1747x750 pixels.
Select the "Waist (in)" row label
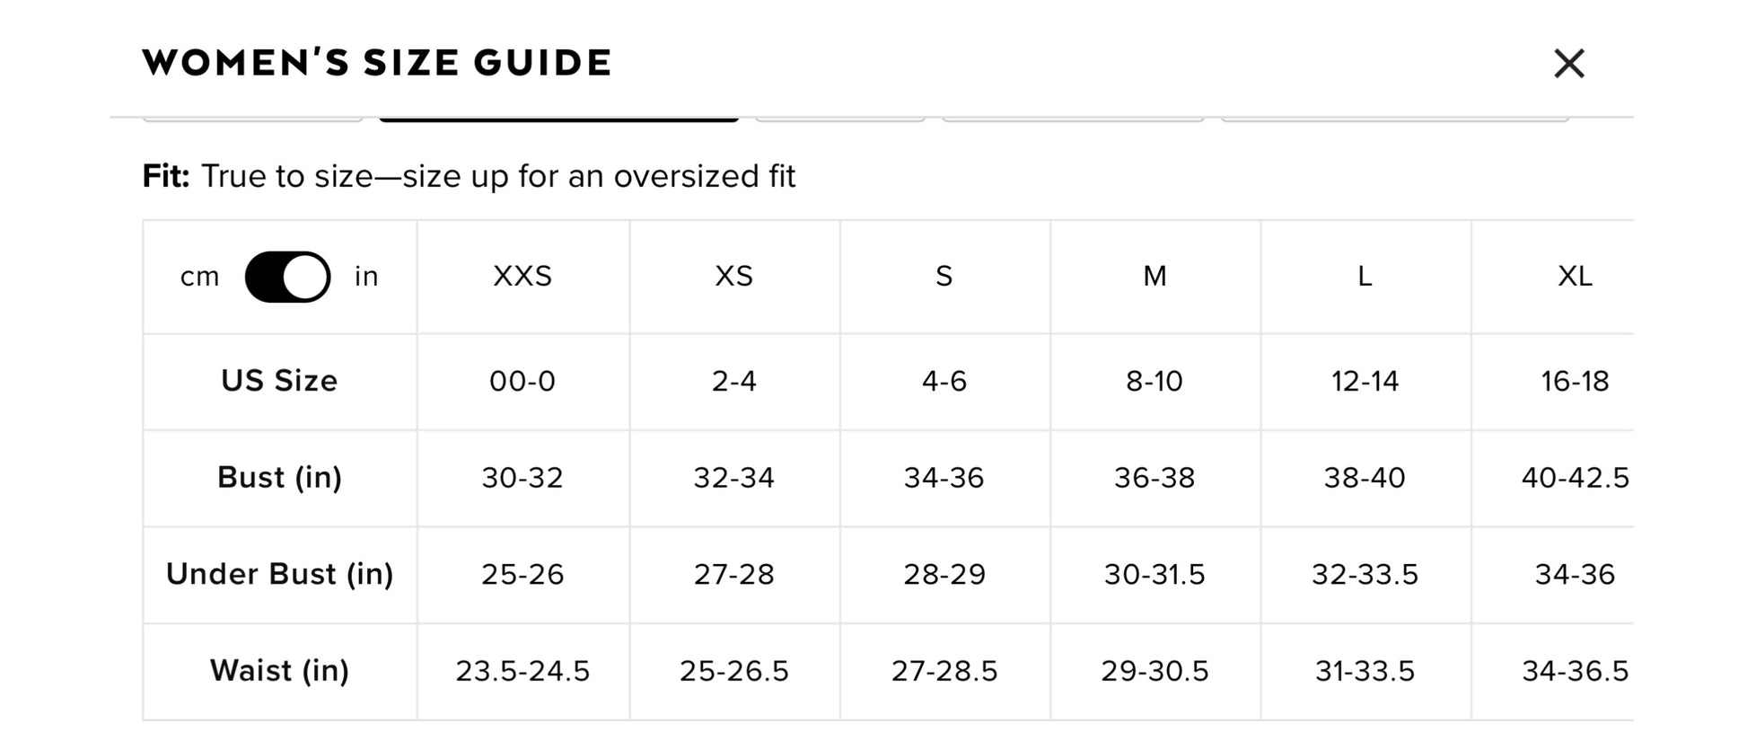(x=279, y=671)
